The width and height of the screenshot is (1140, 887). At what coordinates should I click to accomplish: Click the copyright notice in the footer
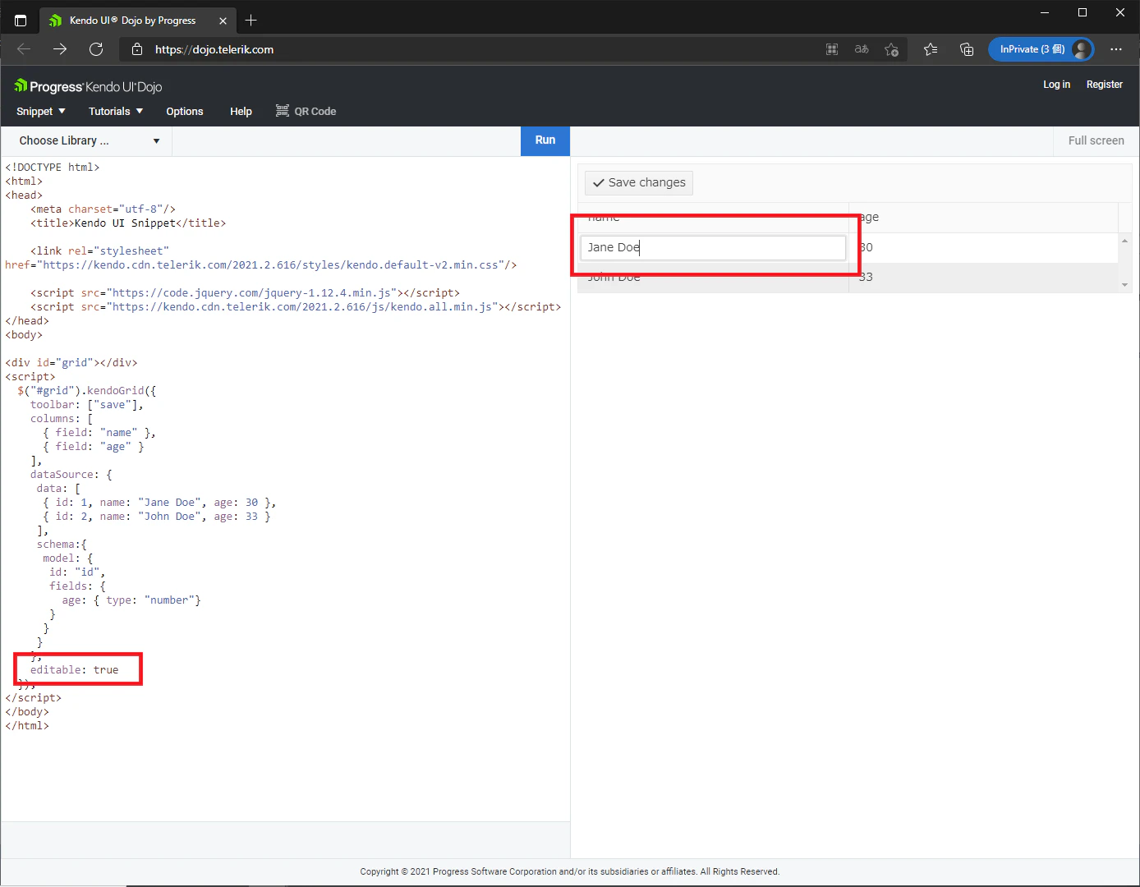pyautogui.click(x=570, y=872)
